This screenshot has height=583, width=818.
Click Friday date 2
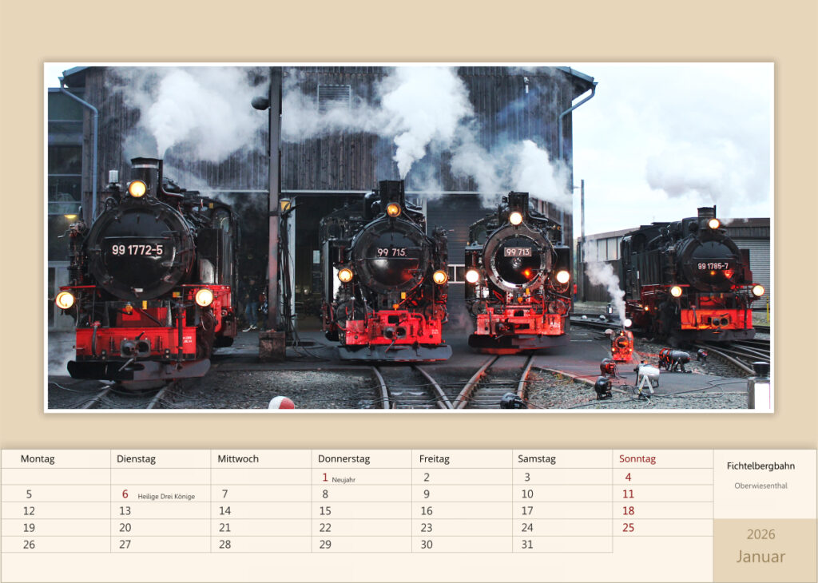coord(427,477)
